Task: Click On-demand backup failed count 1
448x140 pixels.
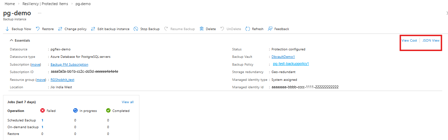Action: [42, 127]
